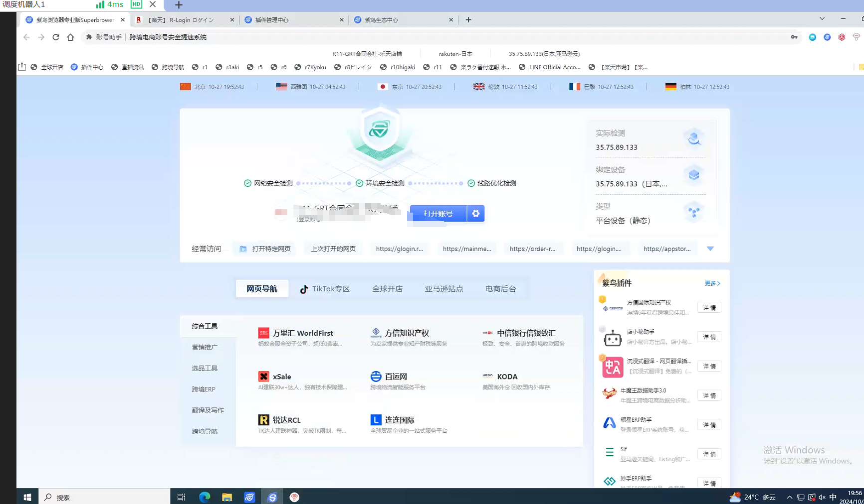864x504 pixels.
Task: Open File Explorer from the taskbar
Action: tap(227, 497)
